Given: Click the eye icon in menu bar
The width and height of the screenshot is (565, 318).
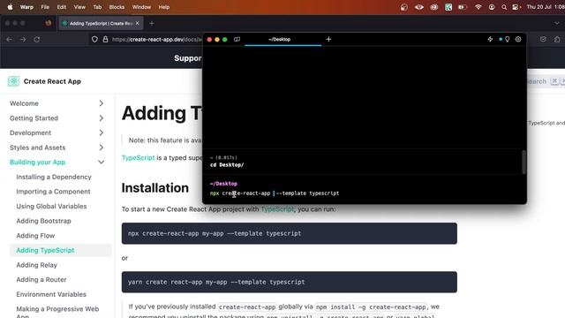Looking at the screenshot, I should (x=418, y=7).
